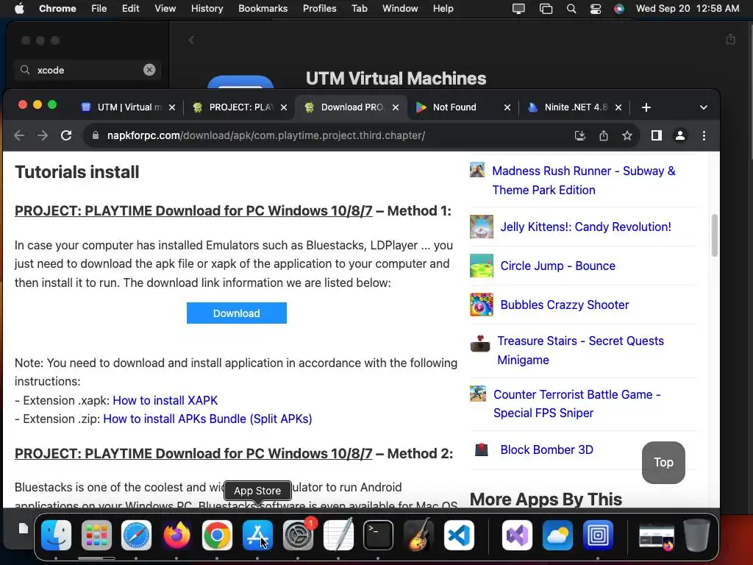Click the Chrome address bar URL
The width and height of the screenshot is (753, 565).
point(265,135)
